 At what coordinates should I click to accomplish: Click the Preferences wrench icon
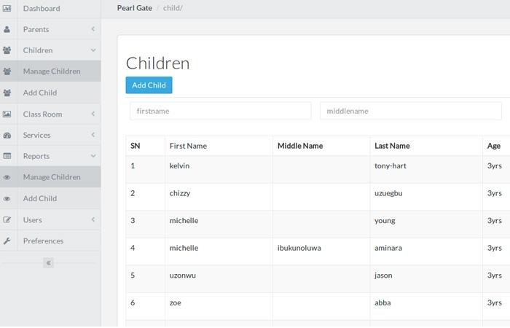[7, 241]
